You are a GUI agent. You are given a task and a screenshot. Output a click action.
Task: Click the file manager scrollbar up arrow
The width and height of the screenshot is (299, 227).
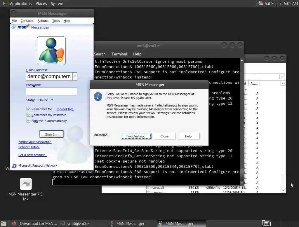[283, 83]
